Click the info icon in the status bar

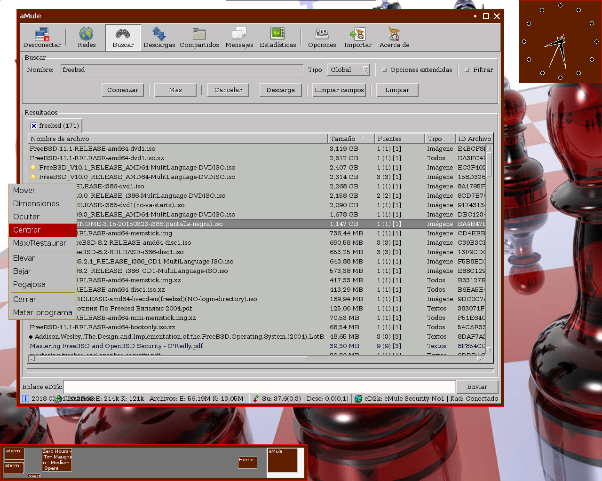[x=25, y=399]
